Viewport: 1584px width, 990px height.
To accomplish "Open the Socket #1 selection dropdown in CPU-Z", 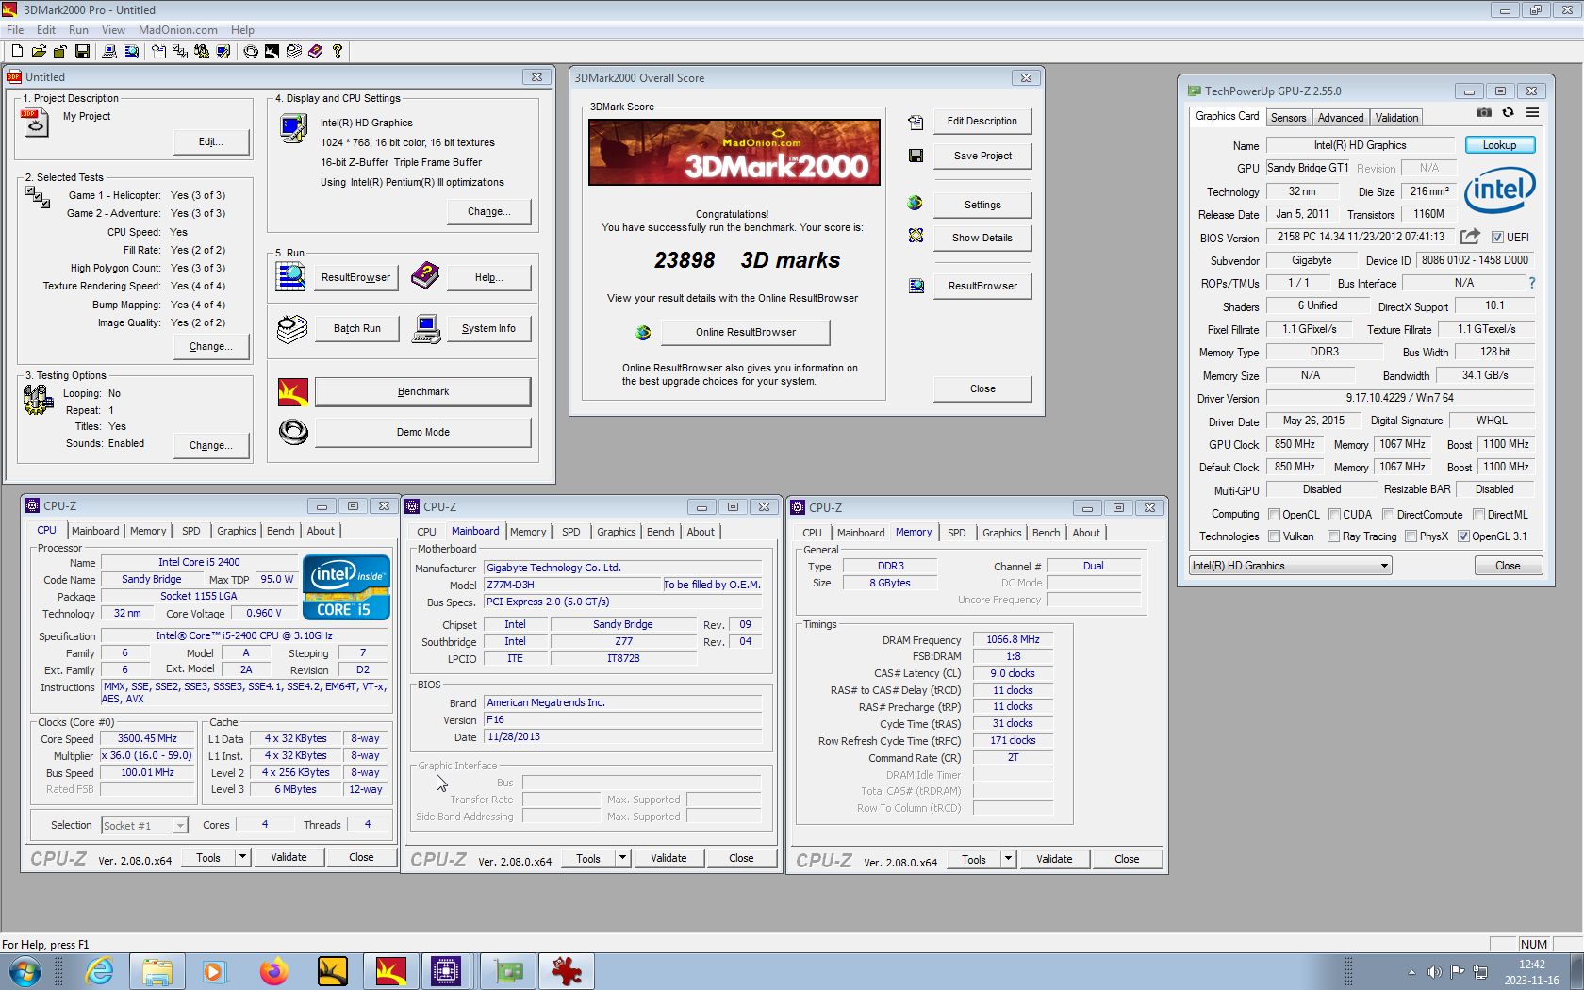I will 144,826.
